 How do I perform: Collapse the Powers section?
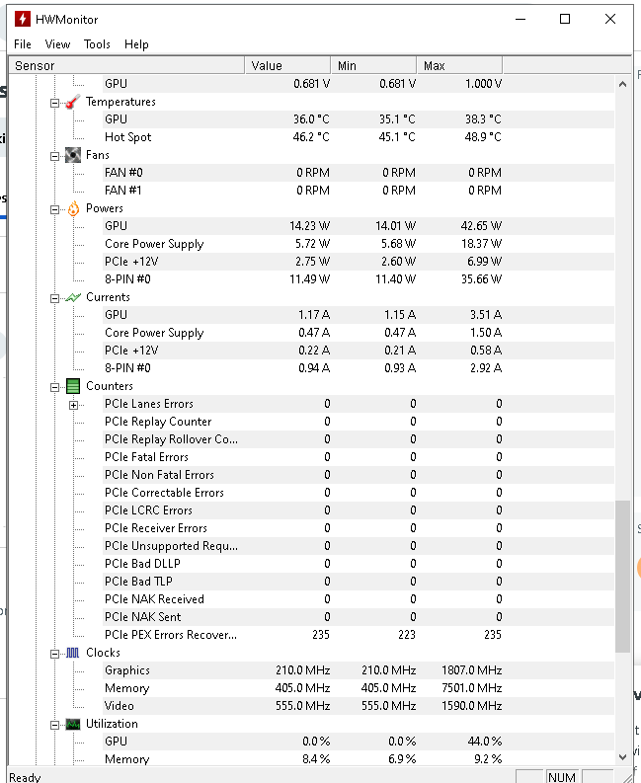tap(54, 209)
